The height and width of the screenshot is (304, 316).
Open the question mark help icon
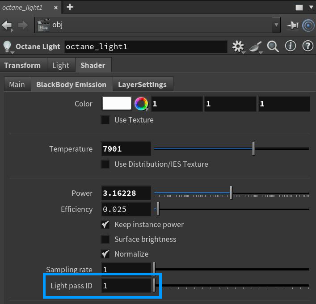point(308,46)
